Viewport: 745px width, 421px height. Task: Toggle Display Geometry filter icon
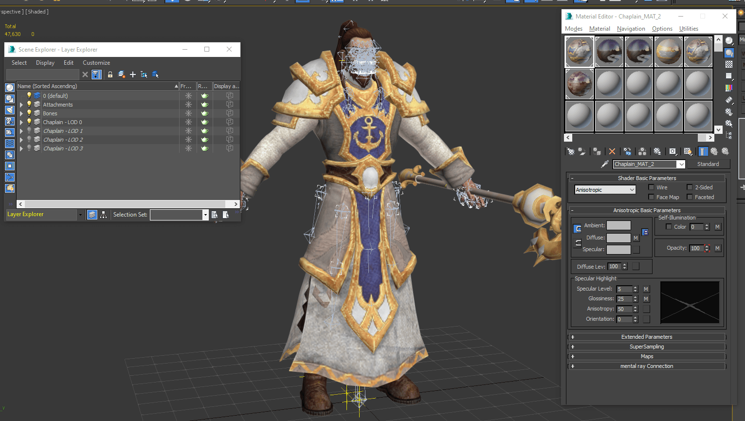[x=10, y=88]
